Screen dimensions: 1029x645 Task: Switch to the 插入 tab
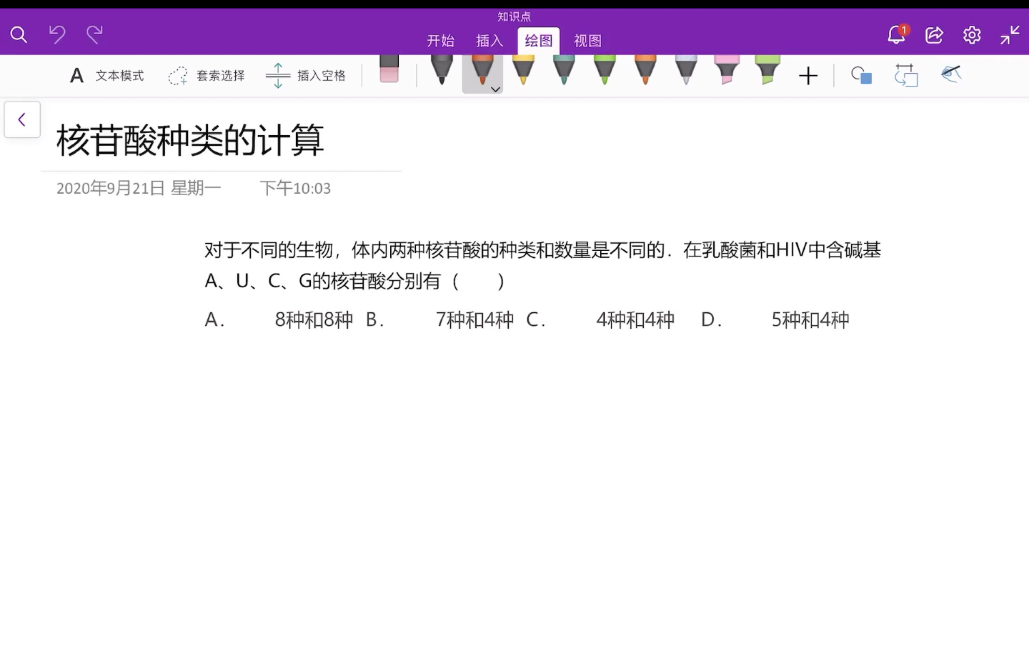coord(489,41)
